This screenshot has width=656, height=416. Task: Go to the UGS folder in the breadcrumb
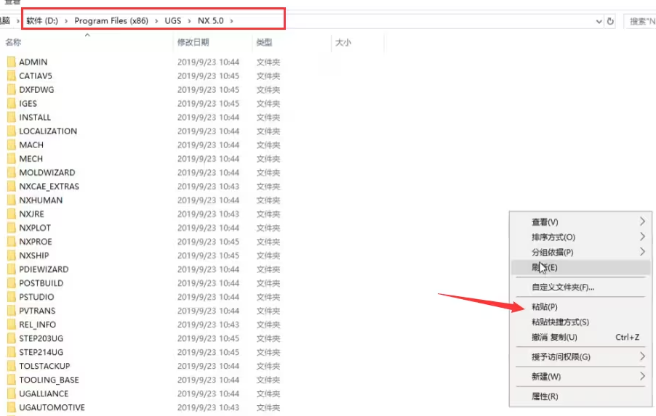click(173, 21)
